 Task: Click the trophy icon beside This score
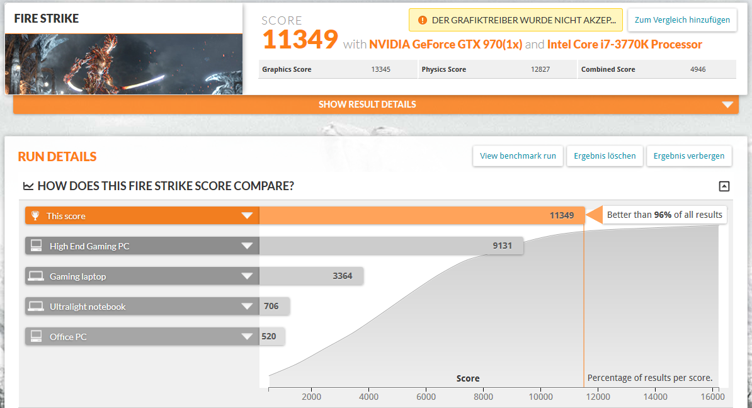(35, 216)
